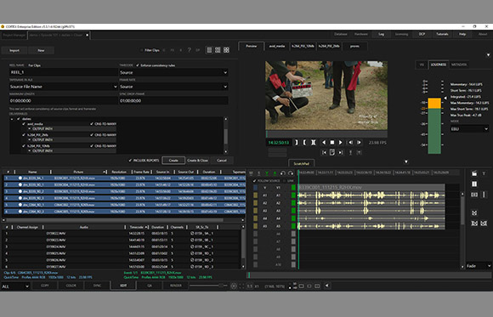Click the split clip icon beside timeline
493x317 pixels.
474,184
